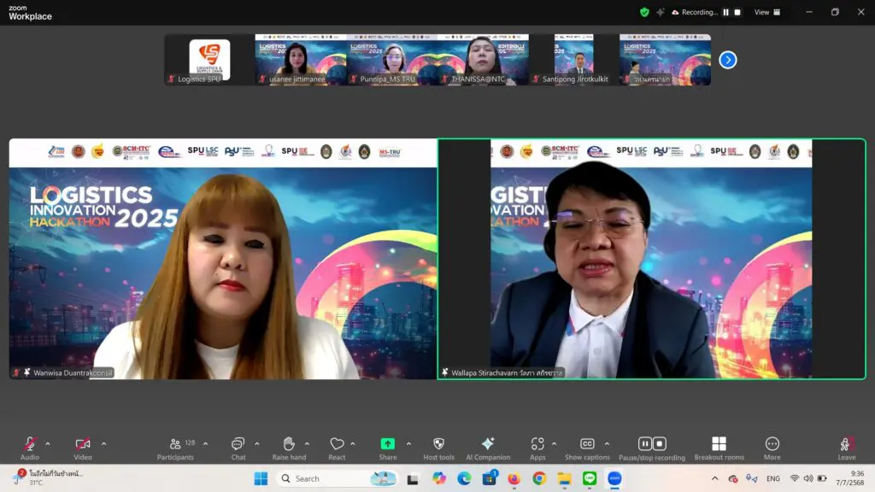Open the View layout menu

(767, 12)
